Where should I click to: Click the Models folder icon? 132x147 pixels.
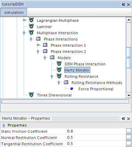click(52, 57)
